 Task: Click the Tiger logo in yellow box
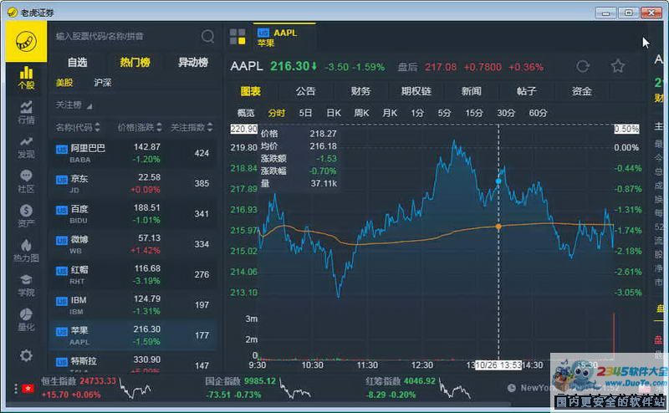tap(26, 42)
